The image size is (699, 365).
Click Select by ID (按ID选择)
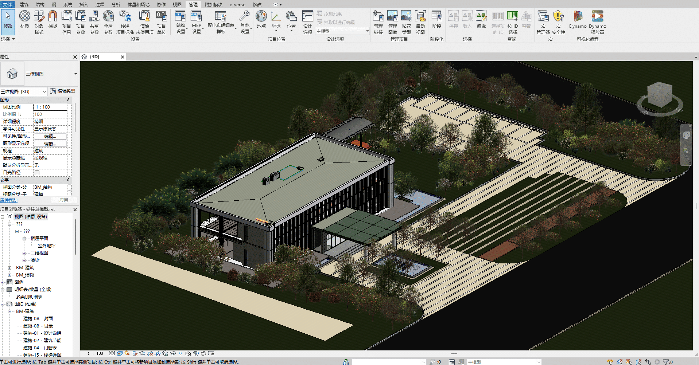513,23
